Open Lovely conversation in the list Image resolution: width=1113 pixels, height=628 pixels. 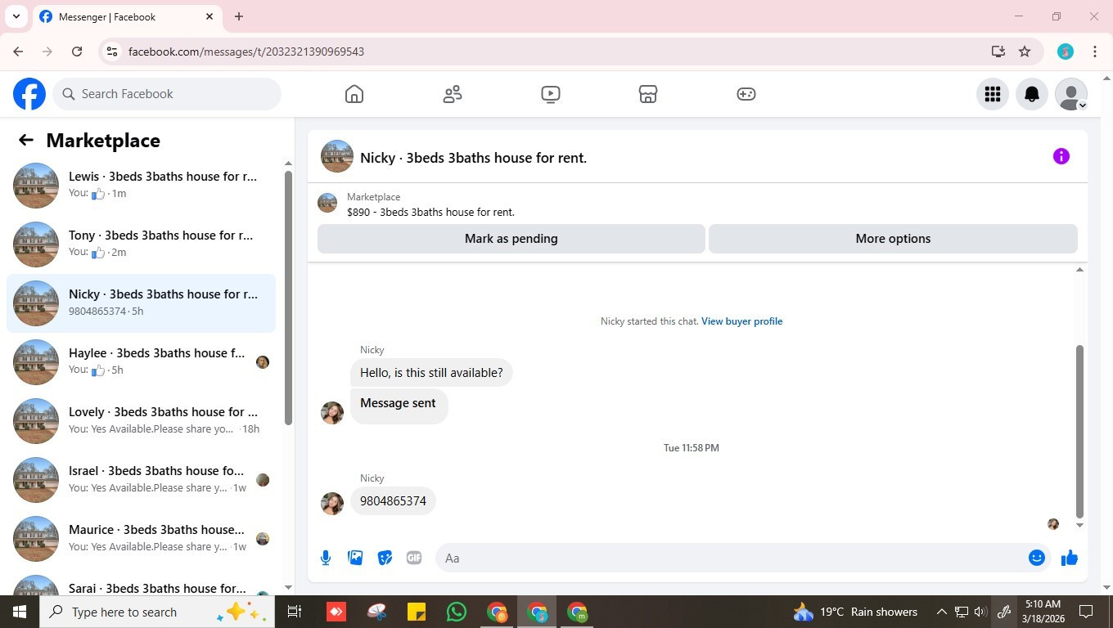click(141, 421)
